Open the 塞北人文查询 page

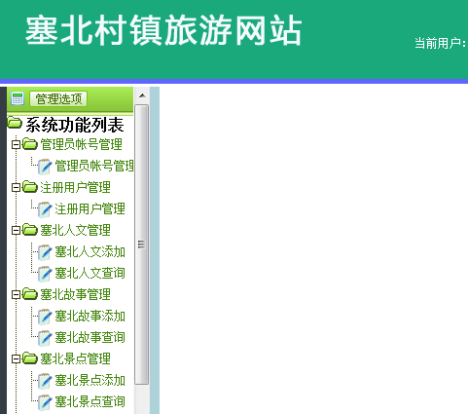click(x=90, y=273)
